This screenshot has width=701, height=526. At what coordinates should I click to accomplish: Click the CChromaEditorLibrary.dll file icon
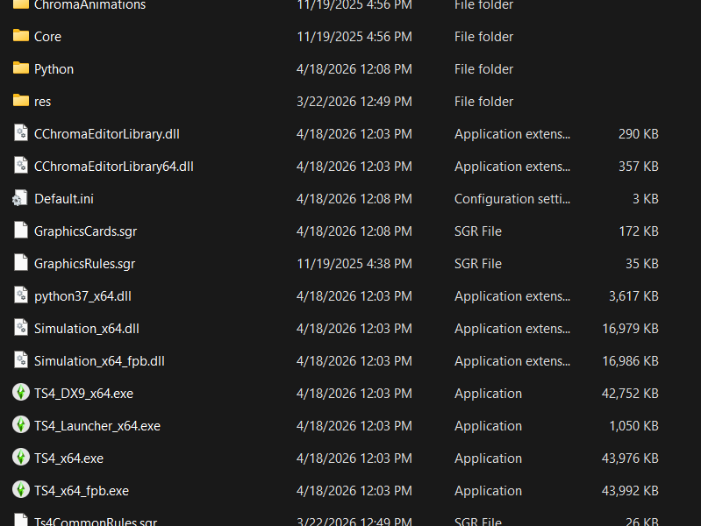21,133
